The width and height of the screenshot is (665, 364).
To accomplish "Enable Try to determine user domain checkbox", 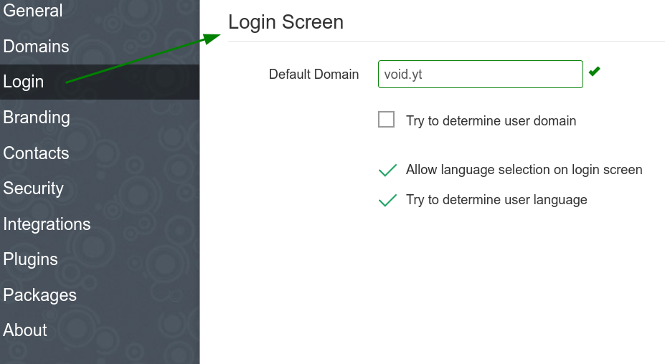I will pos(387,120).
